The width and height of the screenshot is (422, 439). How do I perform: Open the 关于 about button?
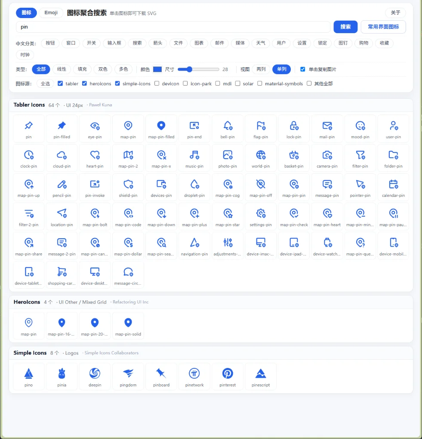[x=395, y=12]
